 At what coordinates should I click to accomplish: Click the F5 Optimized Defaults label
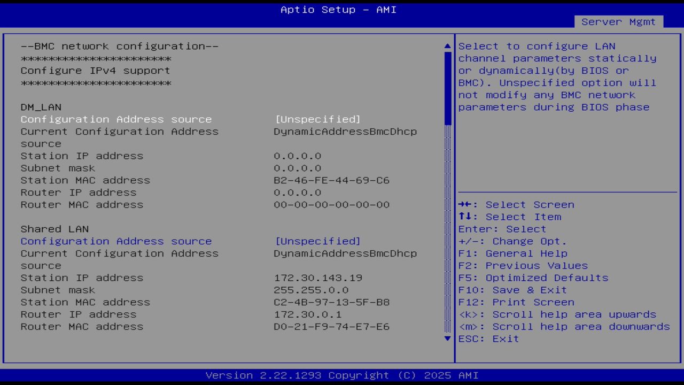click(533, 278)
